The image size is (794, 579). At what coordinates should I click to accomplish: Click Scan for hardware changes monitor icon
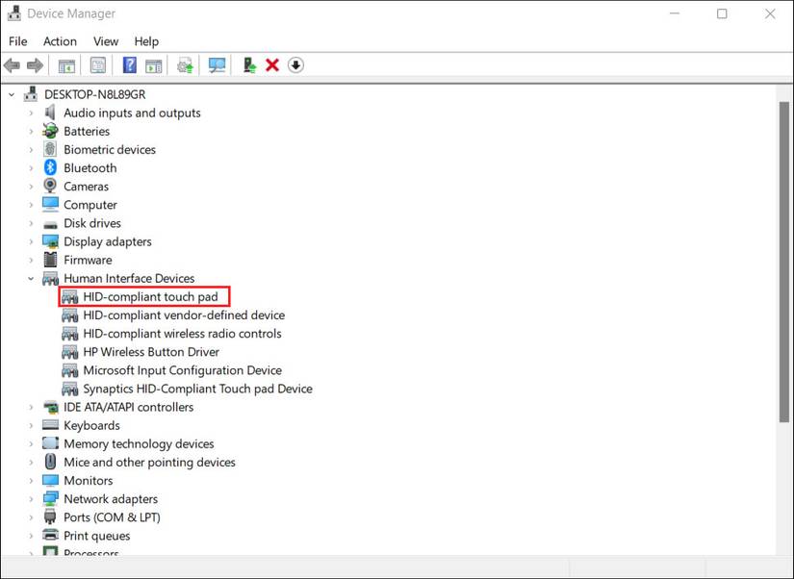[x=218, y=65]
